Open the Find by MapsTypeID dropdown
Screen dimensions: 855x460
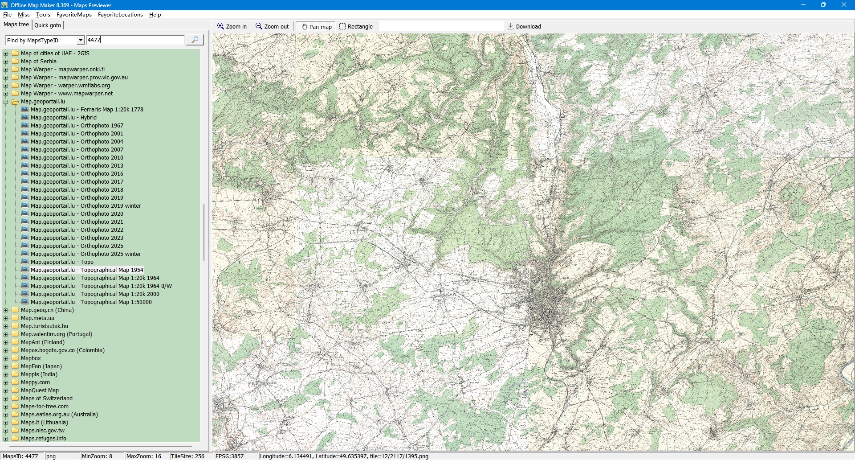pos(80,41)
